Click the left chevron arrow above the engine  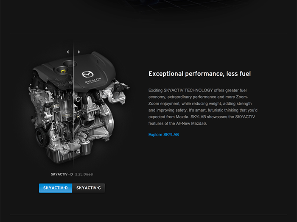68,52
